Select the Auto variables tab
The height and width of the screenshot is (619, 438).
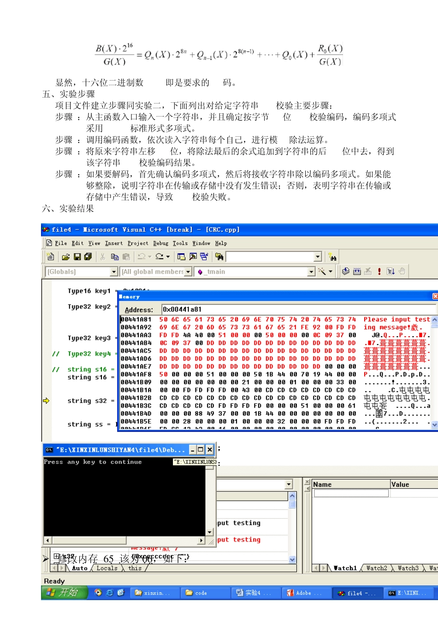[x=80, y=568]
